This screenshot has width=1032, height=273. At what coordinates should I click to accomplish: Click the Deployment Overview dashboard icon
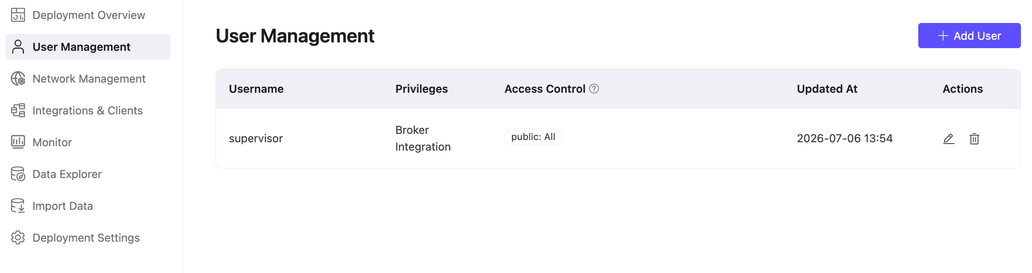18,15
